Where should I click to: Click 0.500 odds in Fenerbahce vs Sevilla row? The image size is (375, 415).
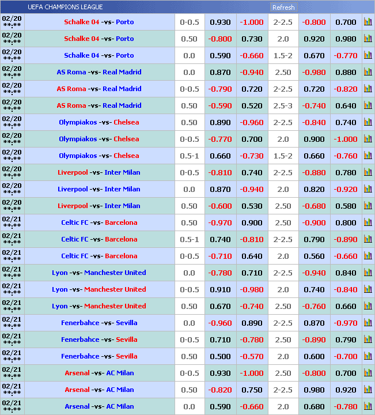[x=219, y=357]
